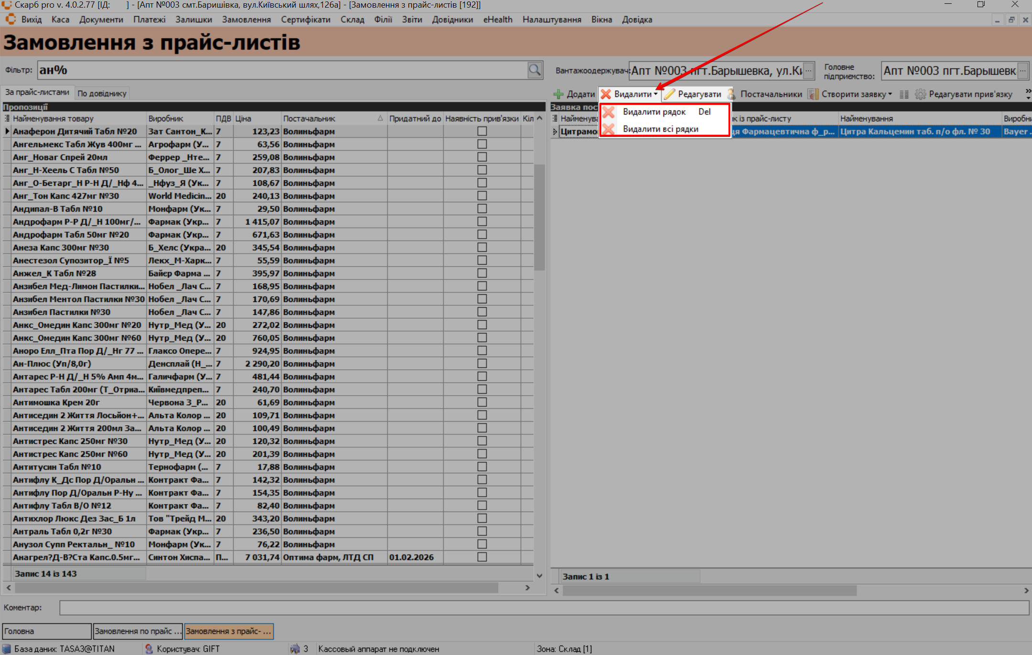Check the binding box for Анаферон Дитячий
The height and width of the screenshot is (655, 1032).
click(482, 131)
